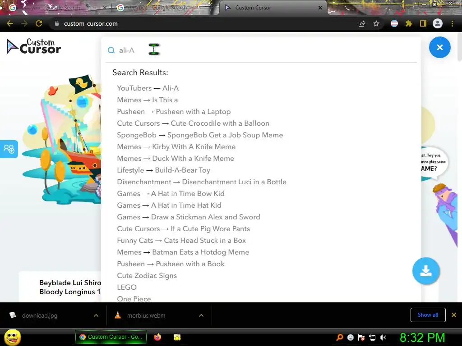462x346 pixels.
Task: Open the download.jpg download item
Action: [40, 315]
